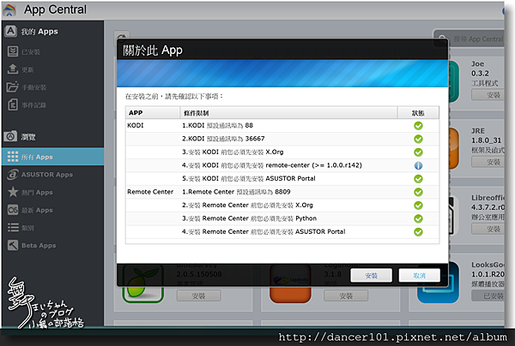Click the 瀏覽 section icon
Image resolution: width=515 pixels, height=346 pixels.
coord(10,136)
